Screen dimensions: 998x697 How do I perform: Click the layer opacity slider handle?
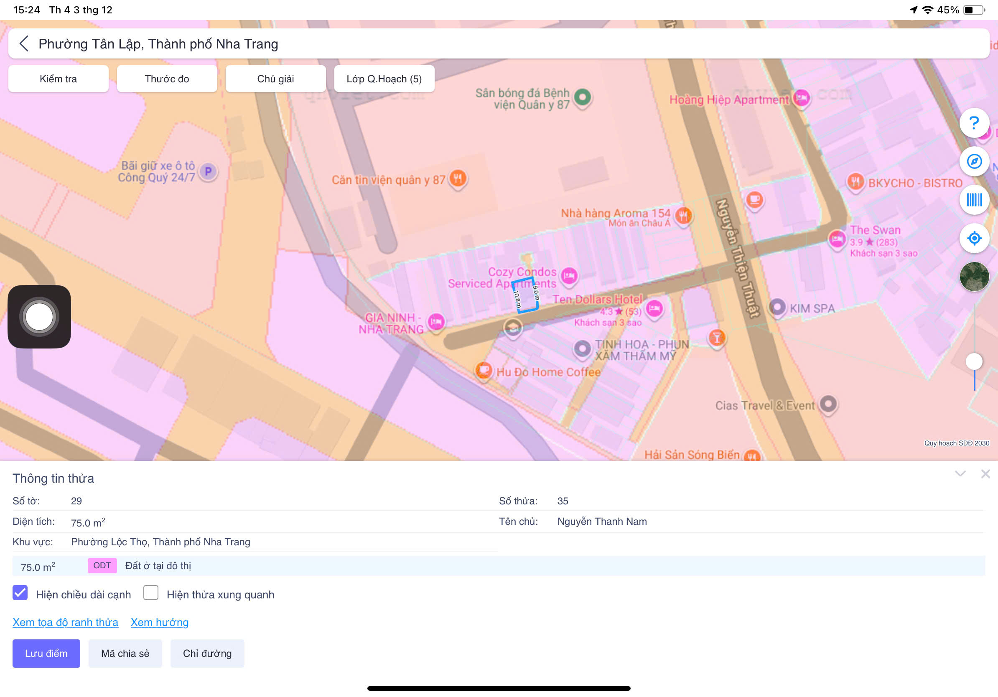pyautogui.click(x=974, y=361)
